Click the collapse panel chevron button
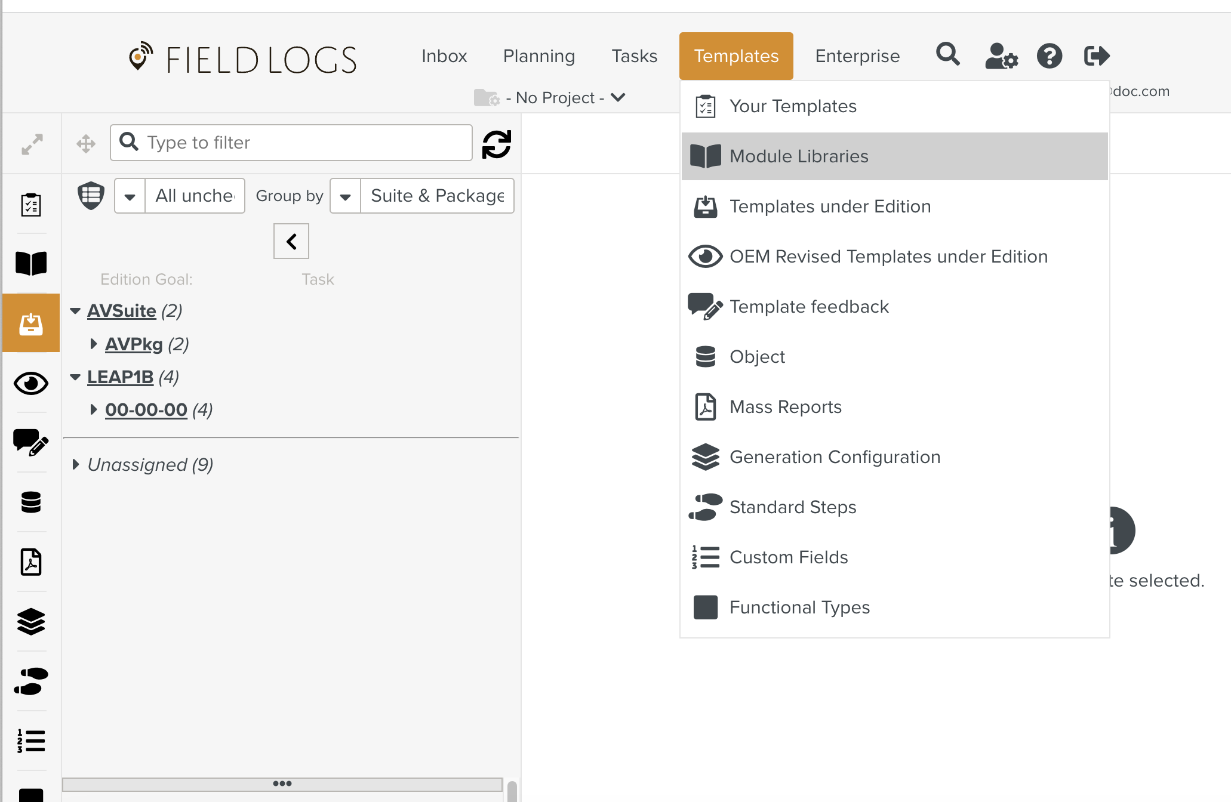 coord(291,241)
